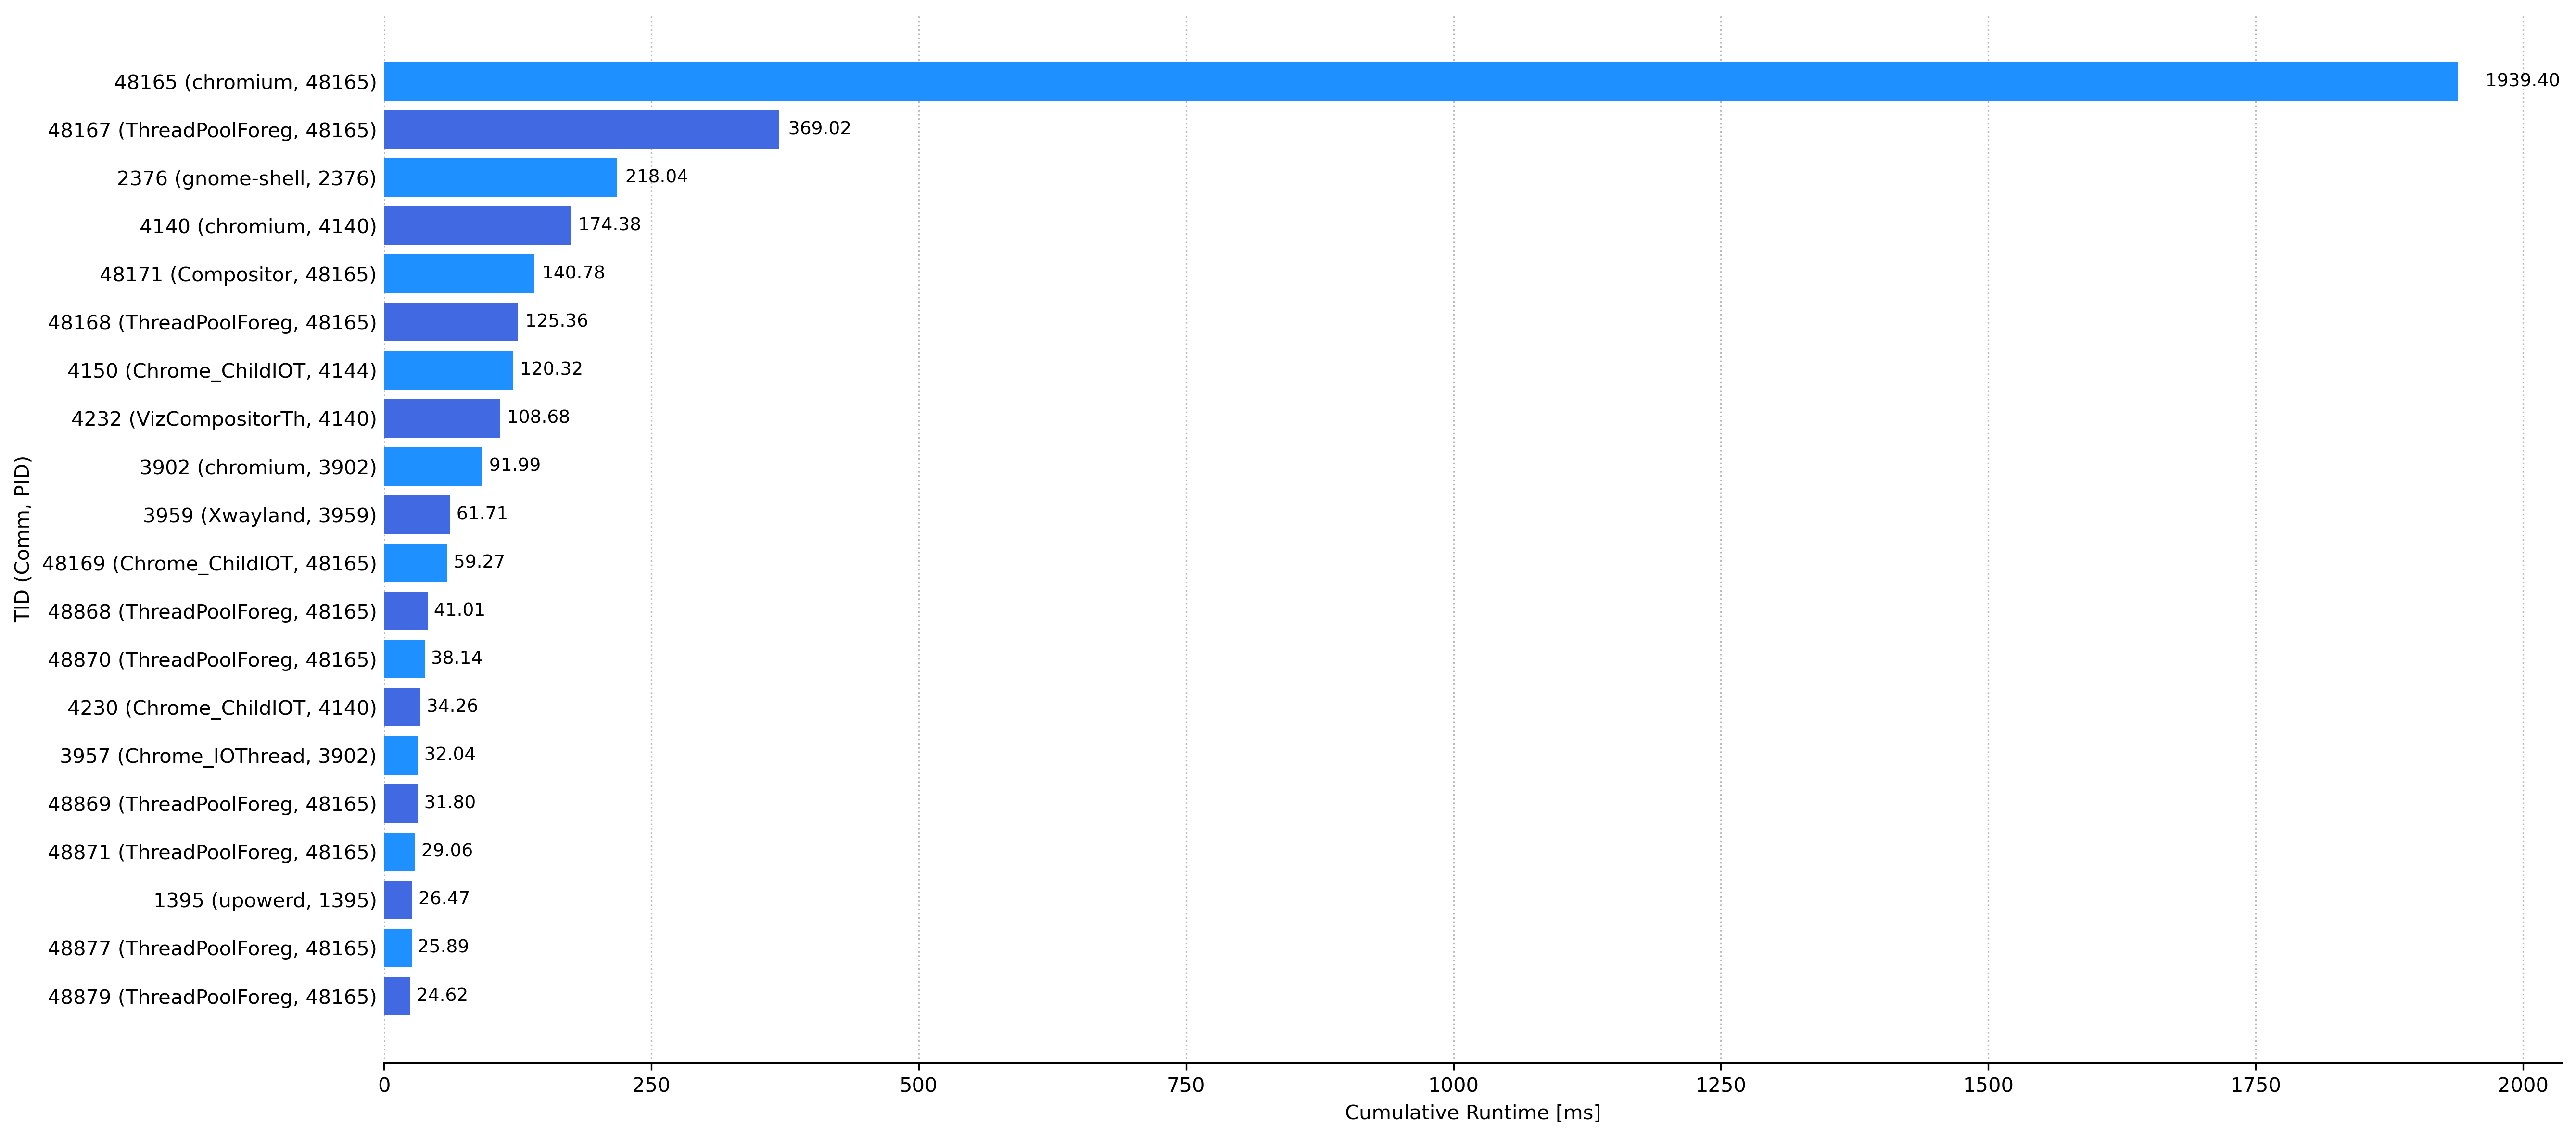Click the 4140 chromium bar
2576x1138 pixels.
point(477,225)
